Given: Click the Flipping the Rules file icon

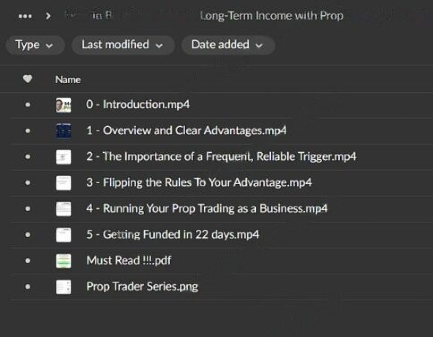Looking at the screenshot, I should pos(63,183).
